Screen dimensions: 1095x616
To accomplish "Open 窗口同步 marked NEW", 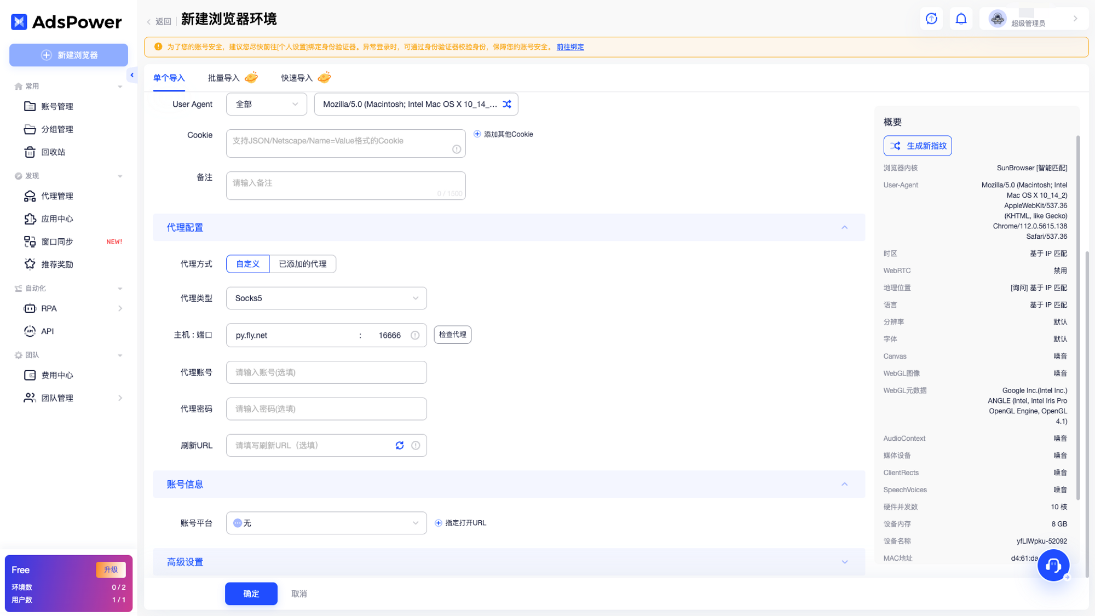I will coord(56,241).
